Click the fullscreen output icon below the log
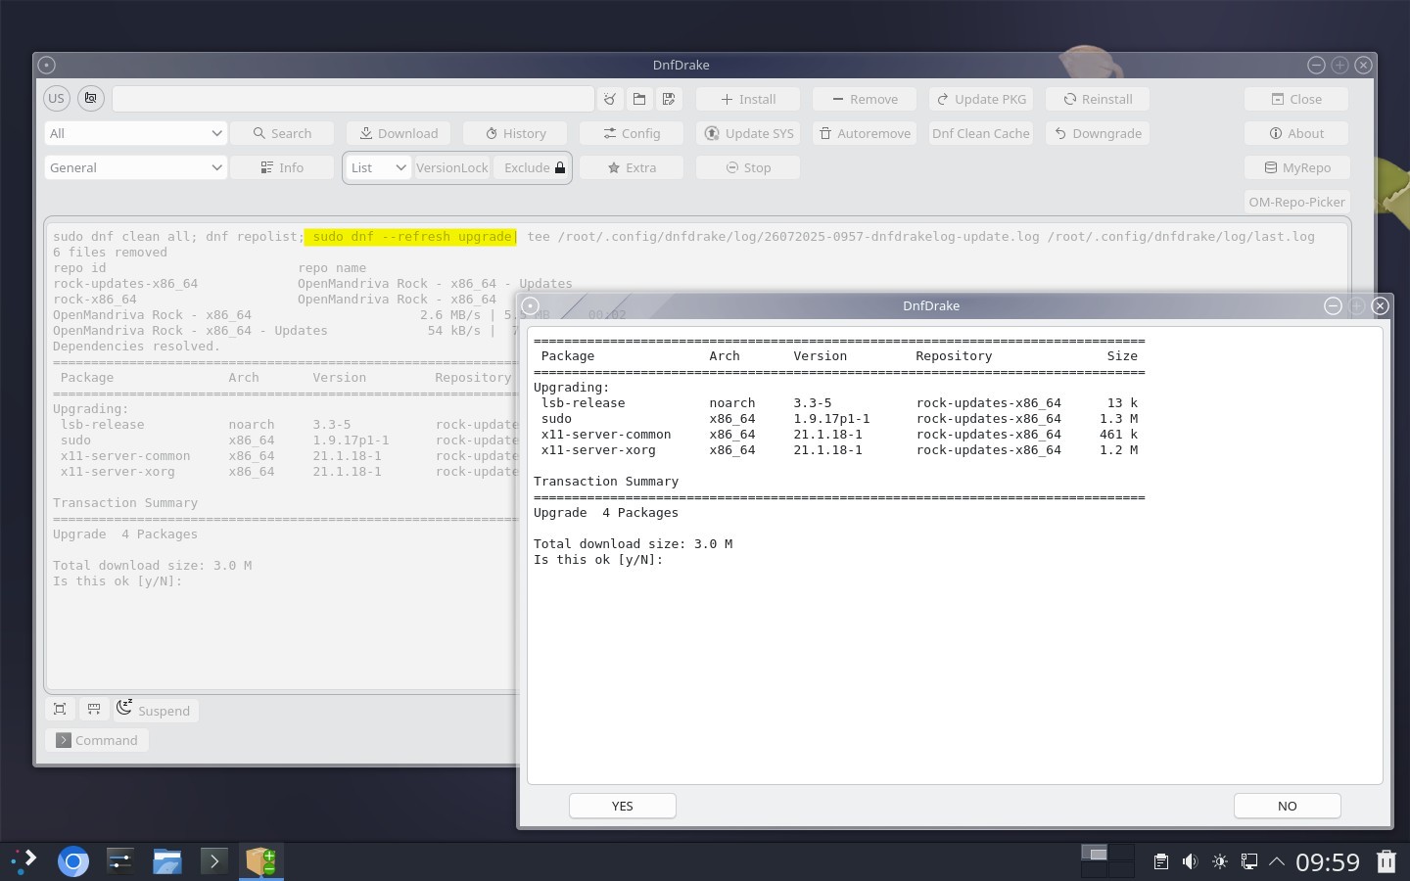The height and width of the screenshot is (881, 1410). (x=60, y=709)
